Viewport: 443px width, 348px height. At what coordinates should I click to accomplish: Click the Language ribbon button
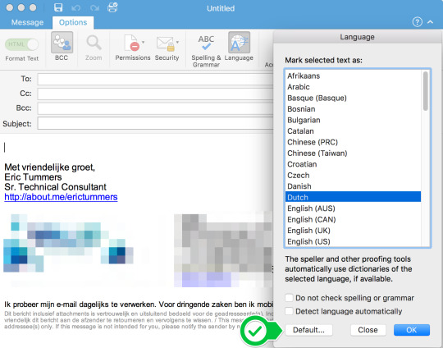(x=239, y=46)
